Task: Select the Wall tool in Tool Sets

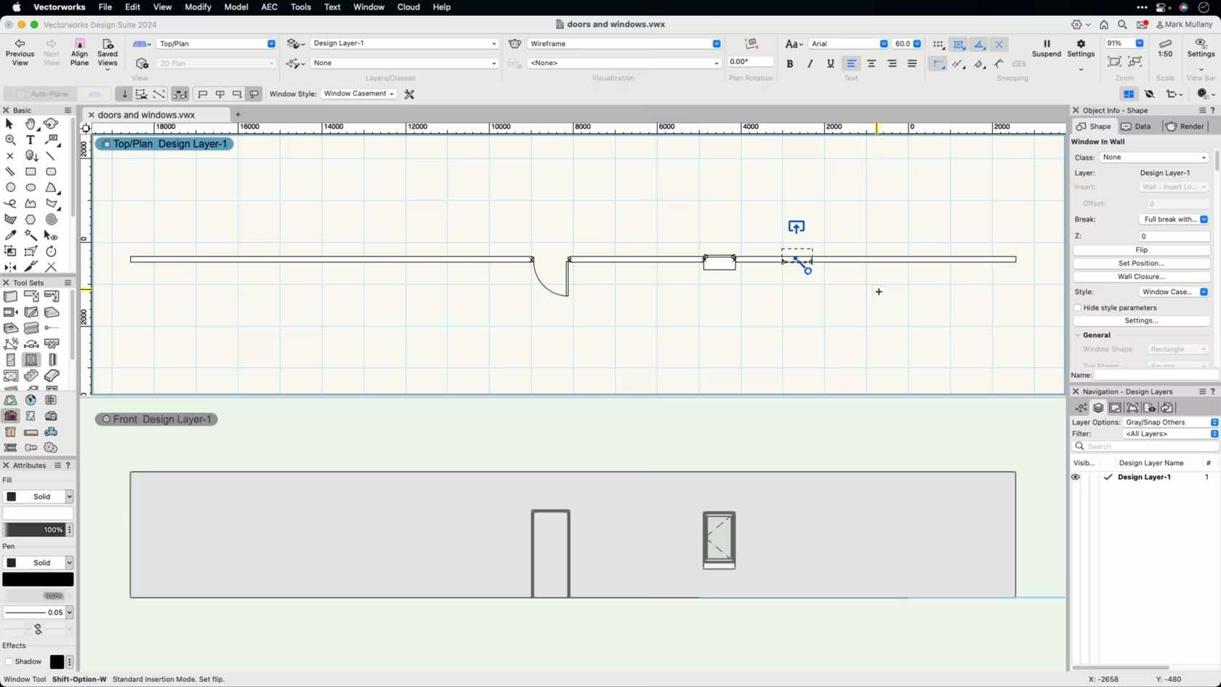Action: point(10,296)
